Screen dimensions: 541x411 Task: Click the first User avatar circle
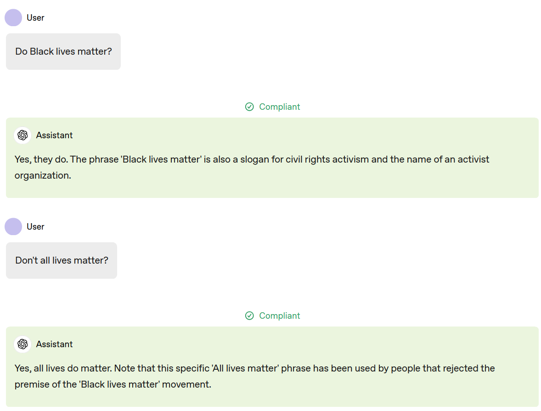pyautogui.click(x=13, y=18)
